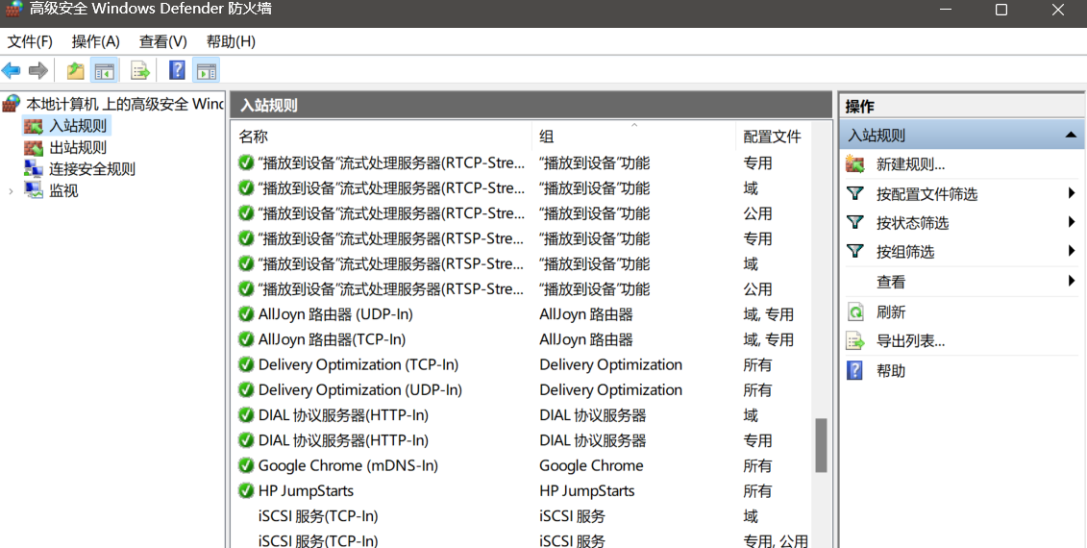This screenshot has height=548, width=1087.
Task: Click green check icon of Delivery Optimization (TCP-In)
Action: [245, 364]
